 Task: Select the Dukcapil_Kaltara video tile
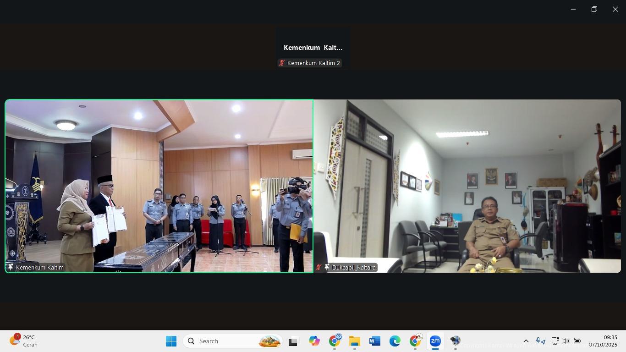[467, 186]
